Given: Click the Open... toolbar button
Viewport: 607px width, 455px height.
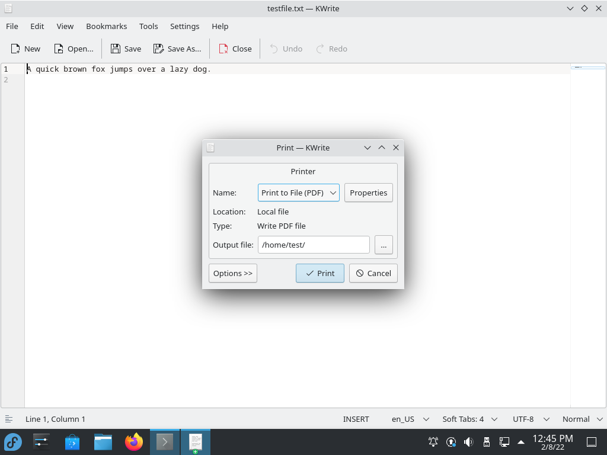Looking at the screenshot, I should coord(74,49).
